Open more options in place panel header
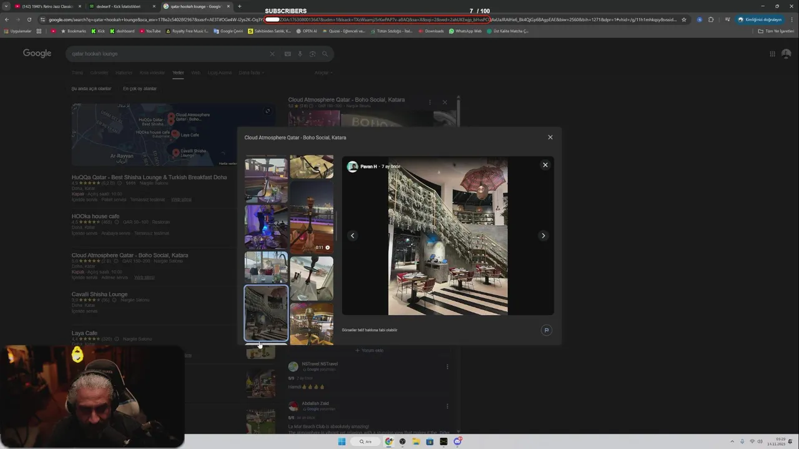The height and width of the screenshot is (449, 799). [x=429, y=102]
